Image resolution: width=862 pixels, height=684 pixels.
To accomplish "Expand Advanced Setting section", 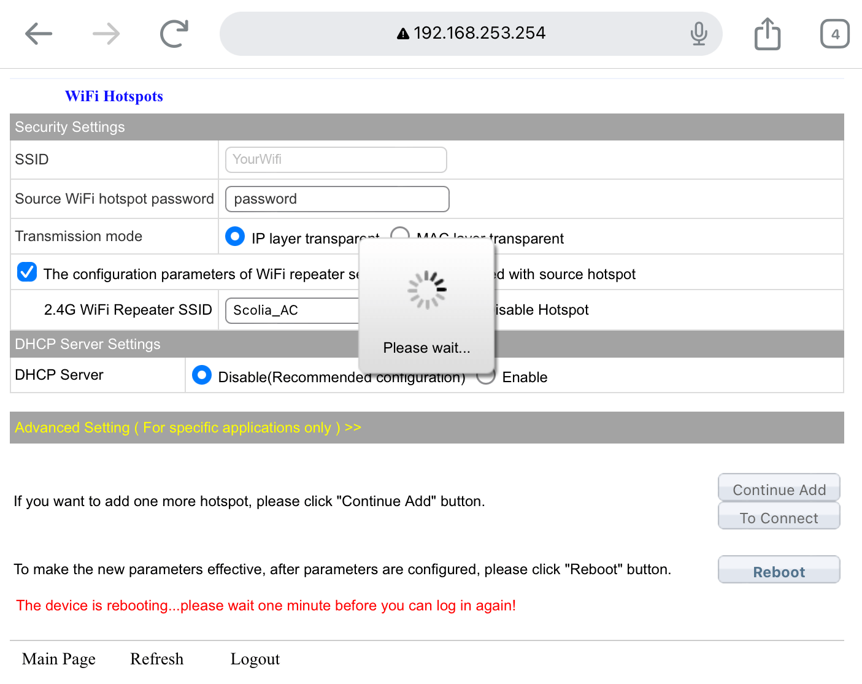I will (x=188, y=428).
